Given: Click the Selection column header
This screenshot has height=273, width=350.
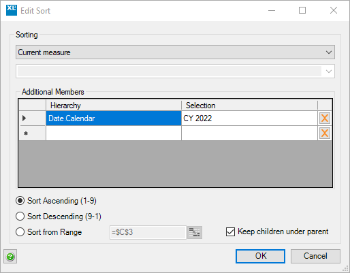Looking at the screenshot, I should coord(249,106).
